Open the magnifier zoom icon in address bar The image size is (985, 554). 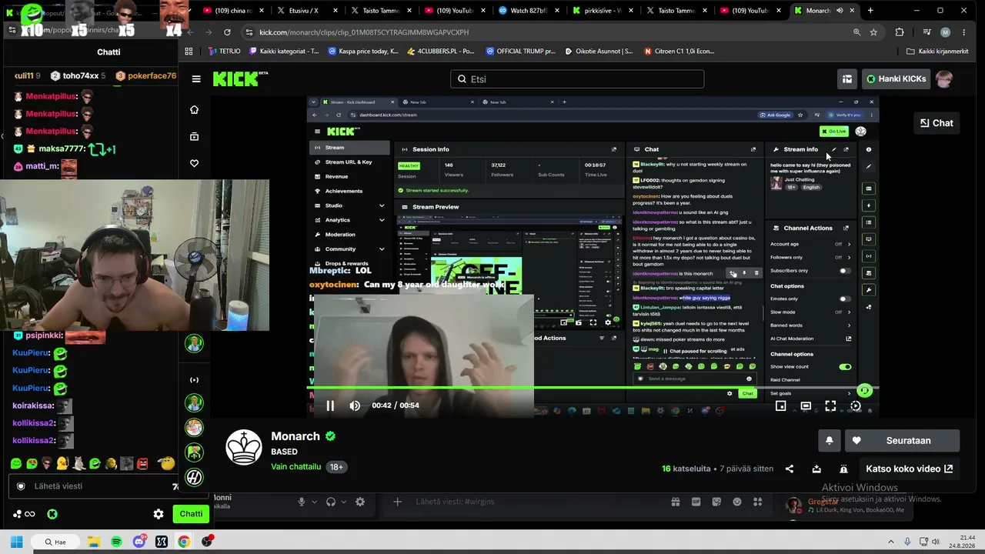[856, 32]
